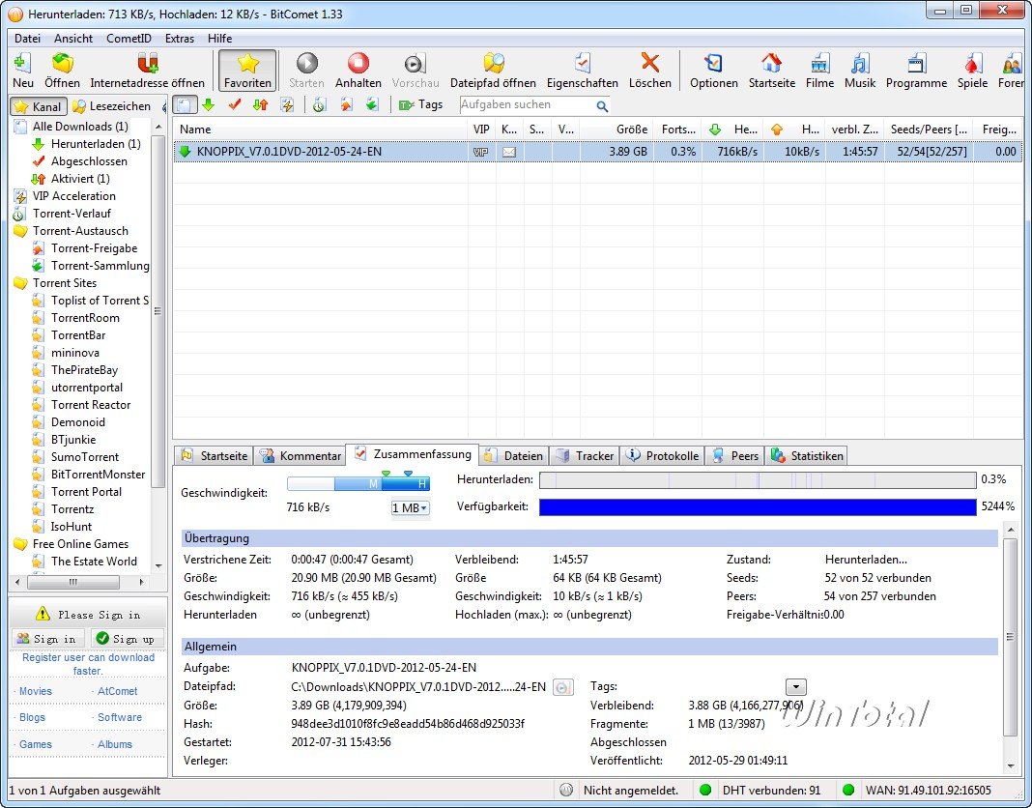Image resolution: width=1032 pixels, height=808 pixels.
Task: Click the Startseite home toolbar icon
Action: coord(771,64)
